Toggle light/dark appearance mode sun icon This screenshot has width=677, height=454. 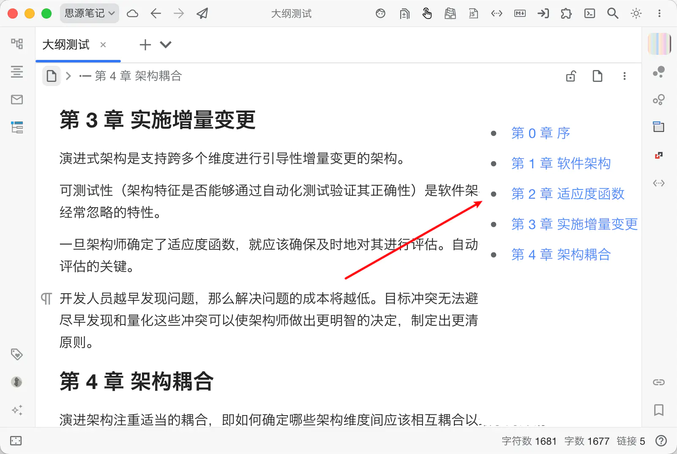click(636, 14)
